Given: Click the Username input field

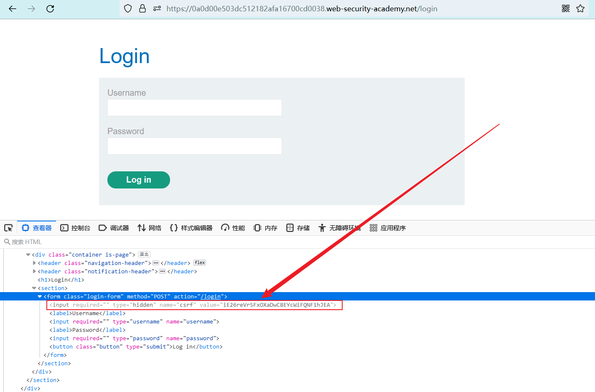Looking at the screenshot, I should (195, 107).
